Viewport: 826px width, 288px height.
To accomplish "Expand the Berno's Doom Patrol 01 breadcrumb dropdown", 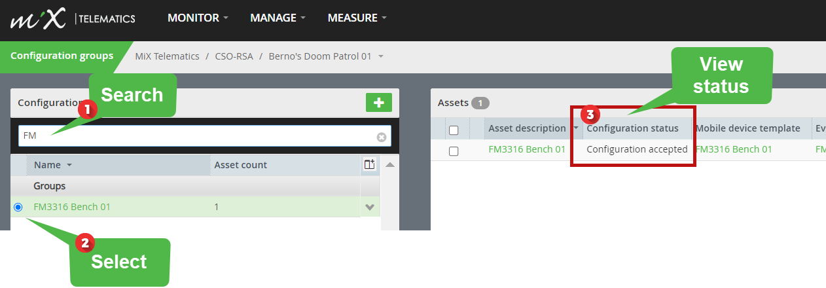I will (x=380, y=56).
